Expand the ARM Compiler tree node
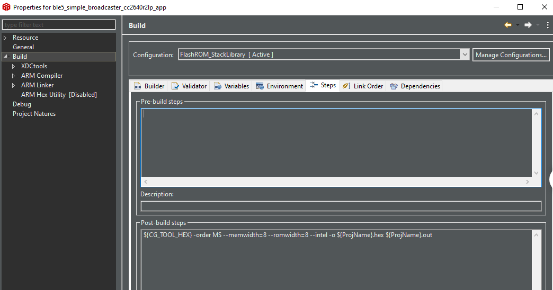553x290 pixels. [x=13, y=76]
